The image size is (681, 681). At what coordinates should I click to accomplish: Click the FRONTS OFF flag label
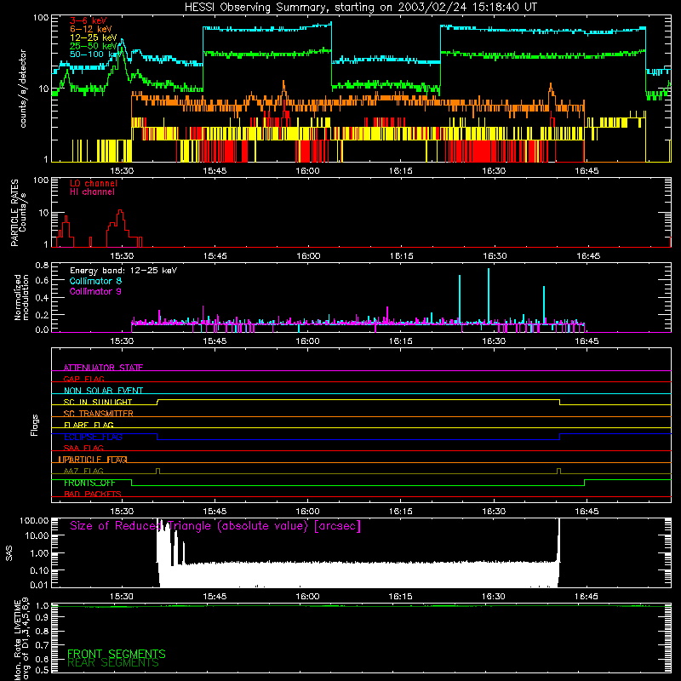[89, 483]
